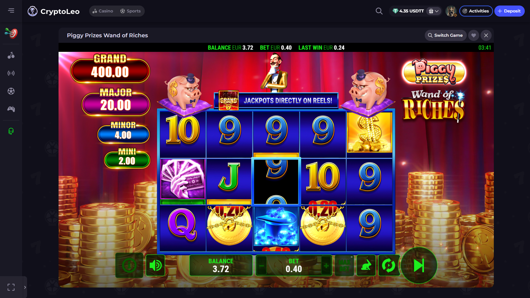Toggle turbo rabbit spin mode
The width and height of the screenshot is (530, 298).
(366, 265)
